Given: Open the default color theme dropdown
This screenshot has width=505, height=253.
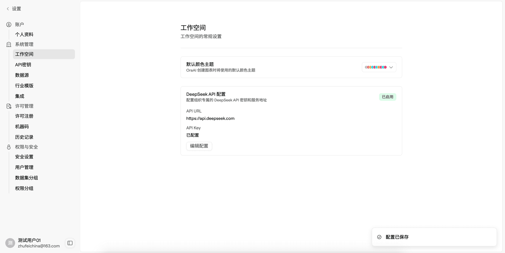Looking at the screenshot, I should (x=391, y=67).
